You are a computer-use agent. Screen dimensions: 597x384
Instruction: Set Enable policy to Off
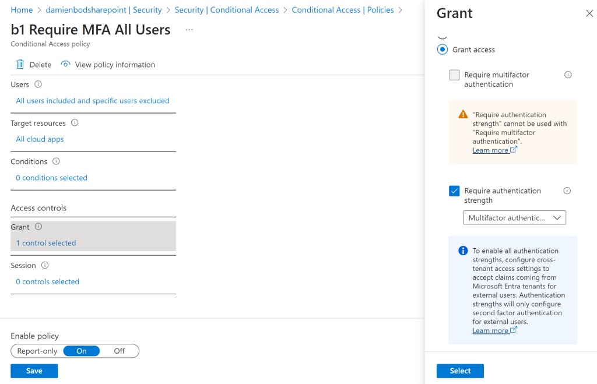[119, 351]
